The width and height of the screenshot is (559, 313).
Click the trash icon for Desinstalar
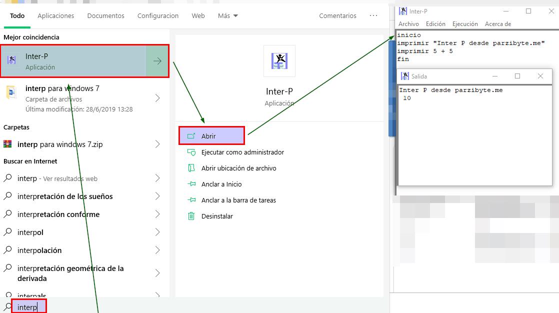(191, 216)
